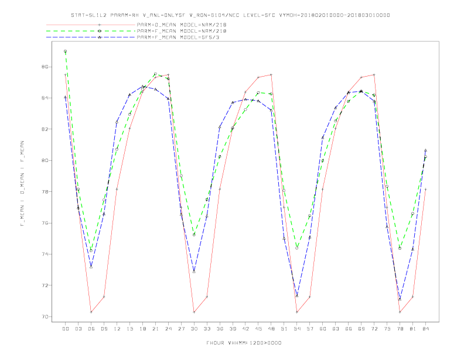Screen dimensions: 464x358
Task: Click blue triangle marker at hour 30 minimum
Action: pos(194,272)
